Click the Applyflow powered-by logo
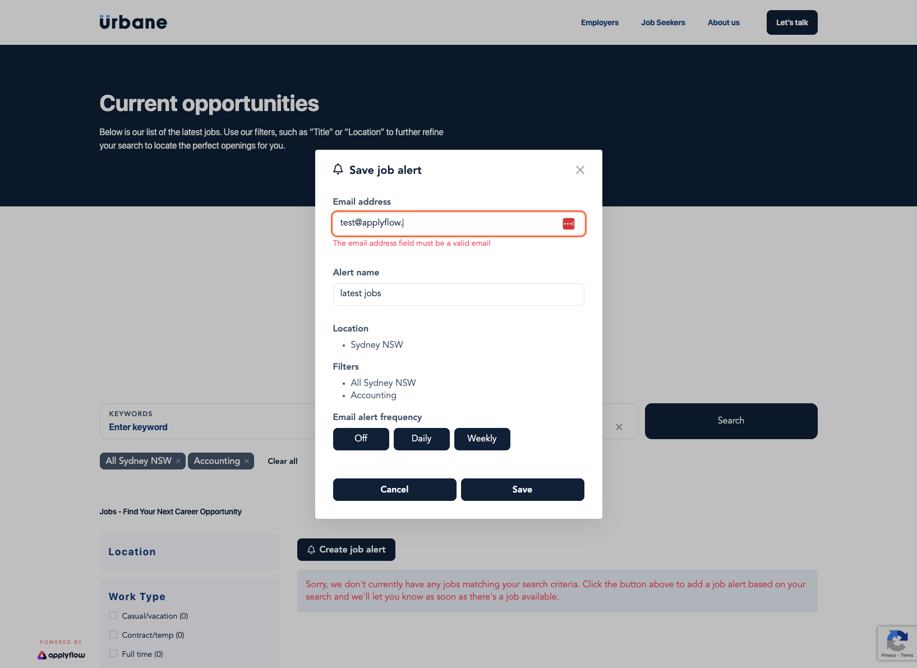The height and width of the screenshot is (668, 917). point(61,655)
